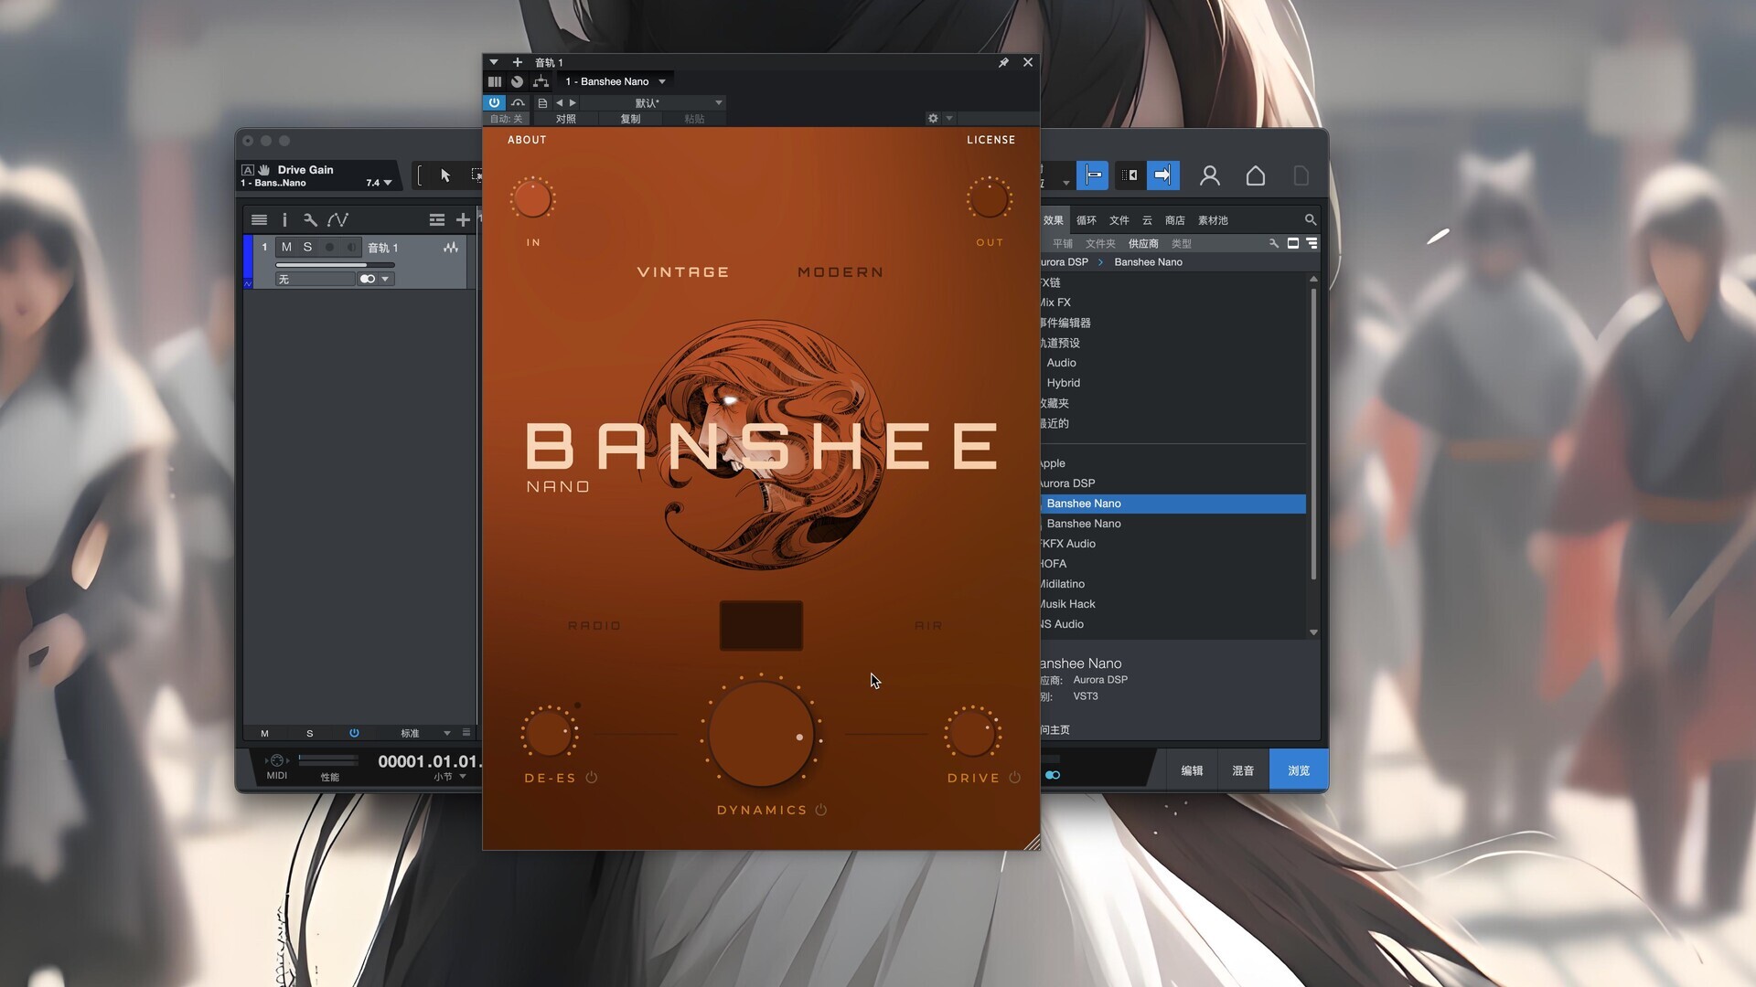
Task: Bypass plugin with blue power button
Action: coord(494,102)
